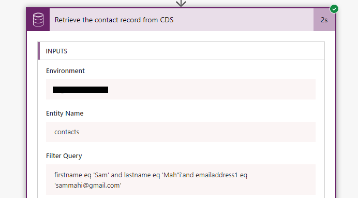
Task: Click the Environment label
Action: tap(65, 71)
